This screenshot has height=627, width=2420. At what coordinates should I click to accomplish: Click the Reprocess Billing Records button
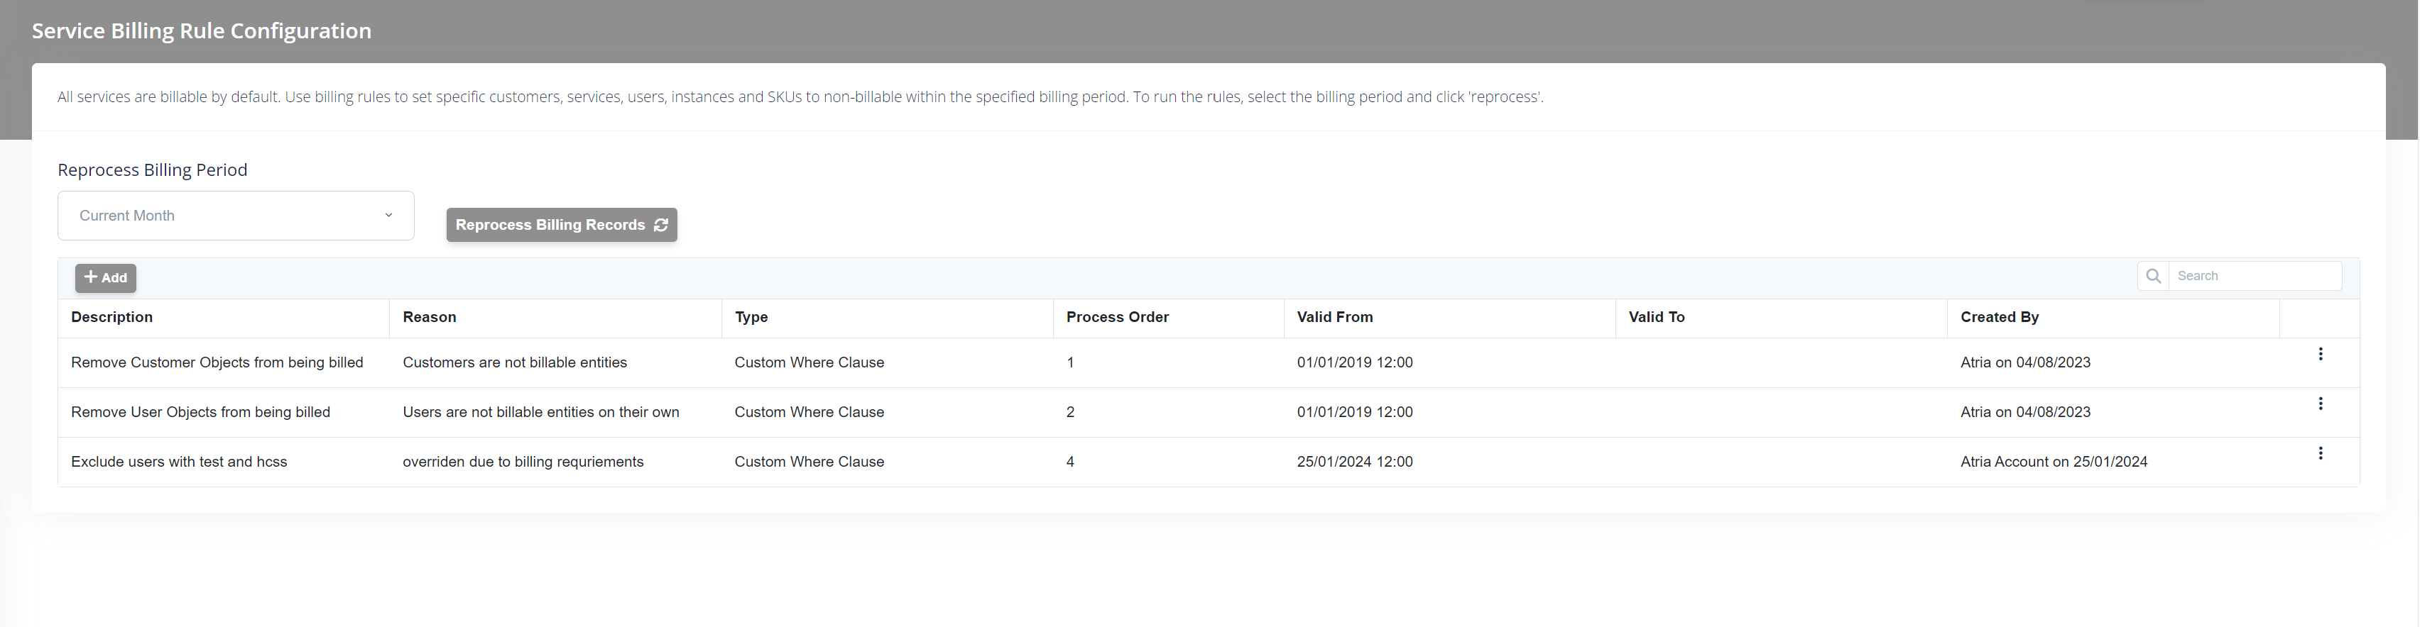tap(561, 226)
